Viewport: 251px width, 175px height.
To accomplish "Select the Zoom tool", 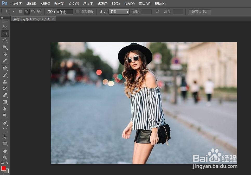I will coord(5,157).
